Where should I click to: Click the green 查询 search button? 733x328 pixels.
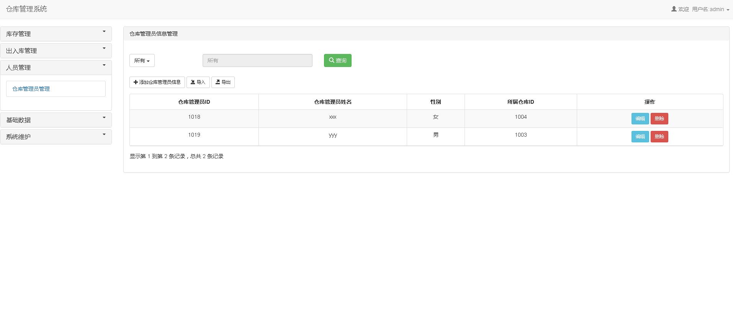337,60
